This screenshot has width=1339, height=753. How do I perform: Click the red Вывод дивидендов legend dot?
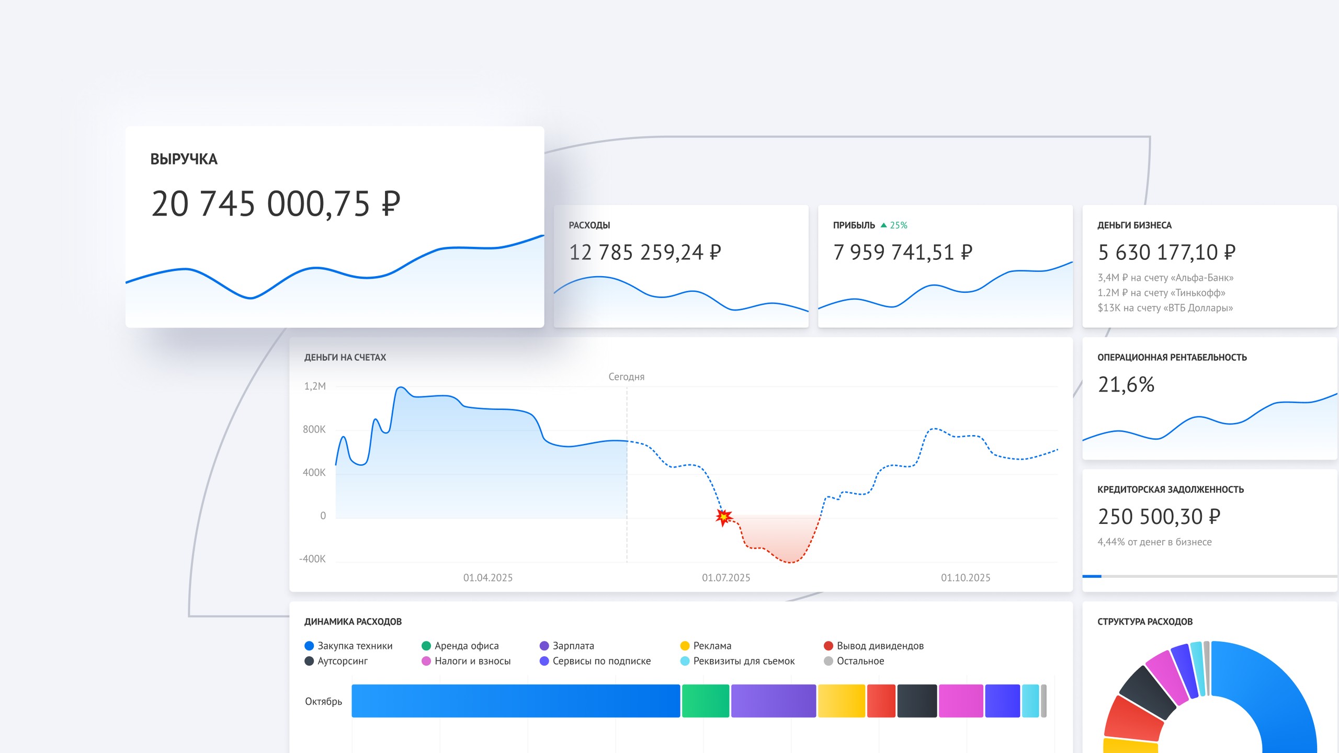[829, 646]
